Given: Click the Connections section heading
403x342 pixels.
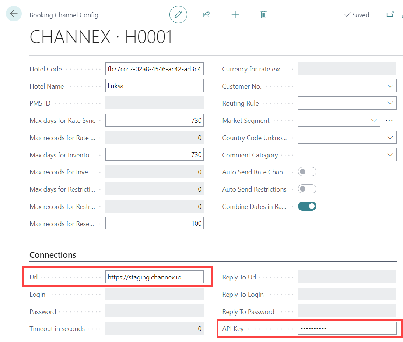Looking at the screenshot, I should (x=53, y=255).
